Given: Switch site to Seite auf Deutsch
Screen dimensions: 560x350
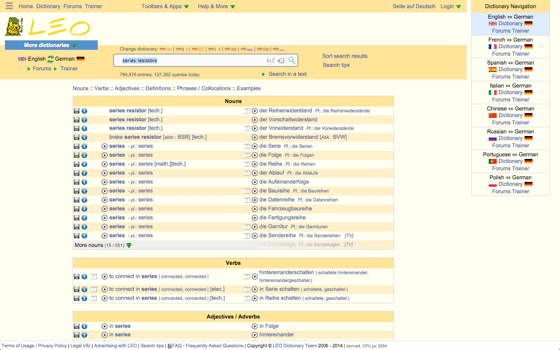Looking at the screenshot, I should pos(414,6).
